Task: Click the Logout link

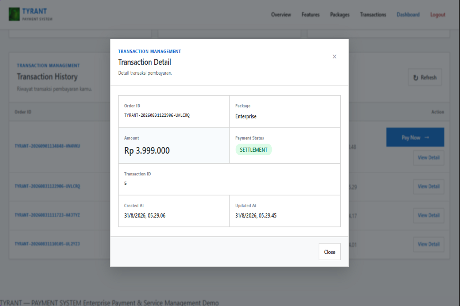Action: click(x=438, y=15)
